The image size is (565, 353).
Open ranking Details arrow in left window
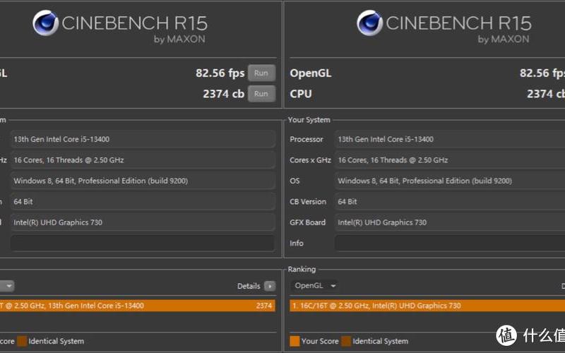pyautogui.click(x=270, y=286)
